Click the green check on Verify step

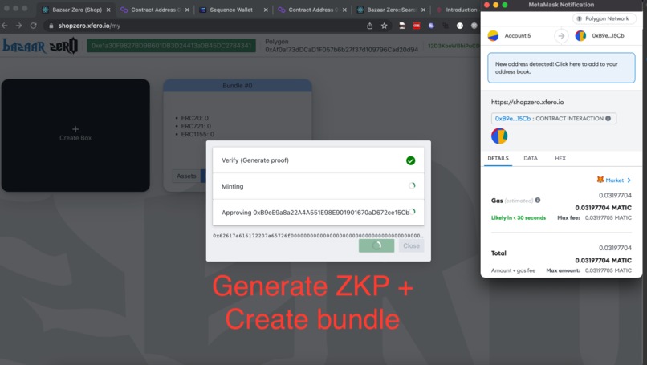(x=410, y=160)
